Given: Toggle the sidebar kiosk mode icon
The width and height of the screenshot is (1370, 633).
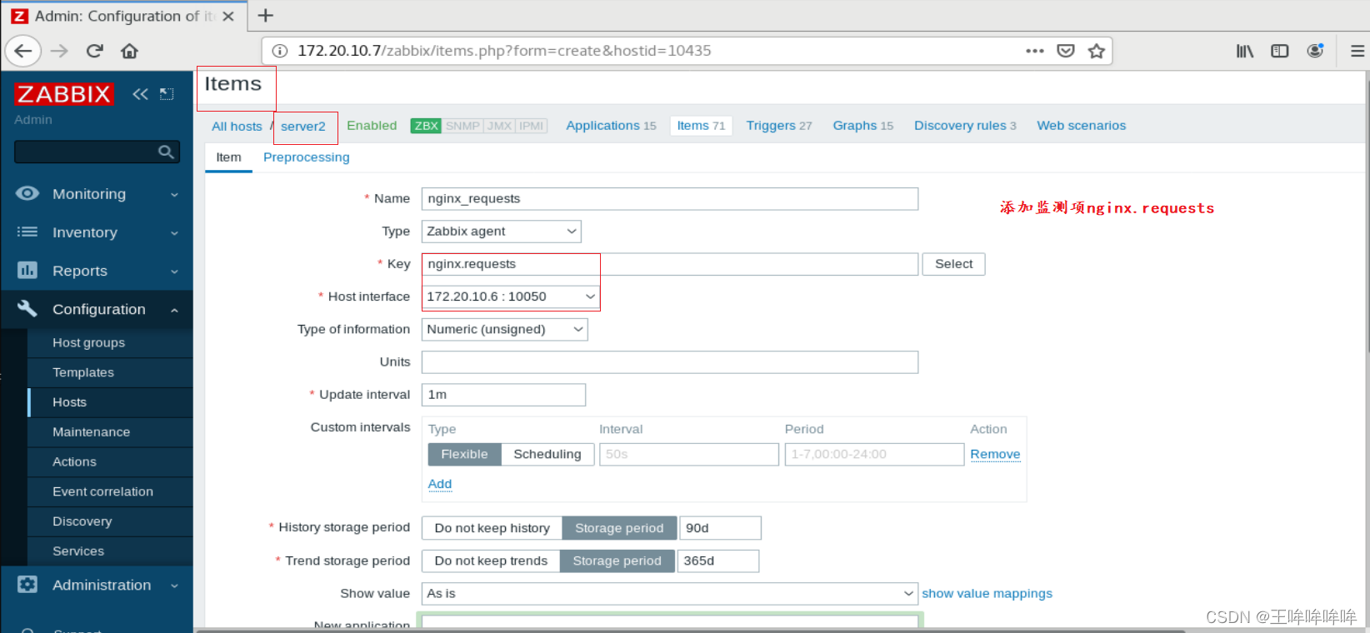Looking at the screenshot, I should (167, 94).
